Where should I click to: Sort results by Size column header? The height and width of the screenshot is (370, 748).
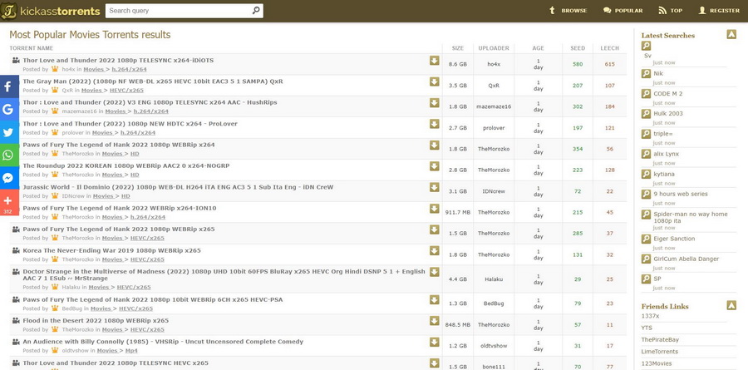(458, 48)
